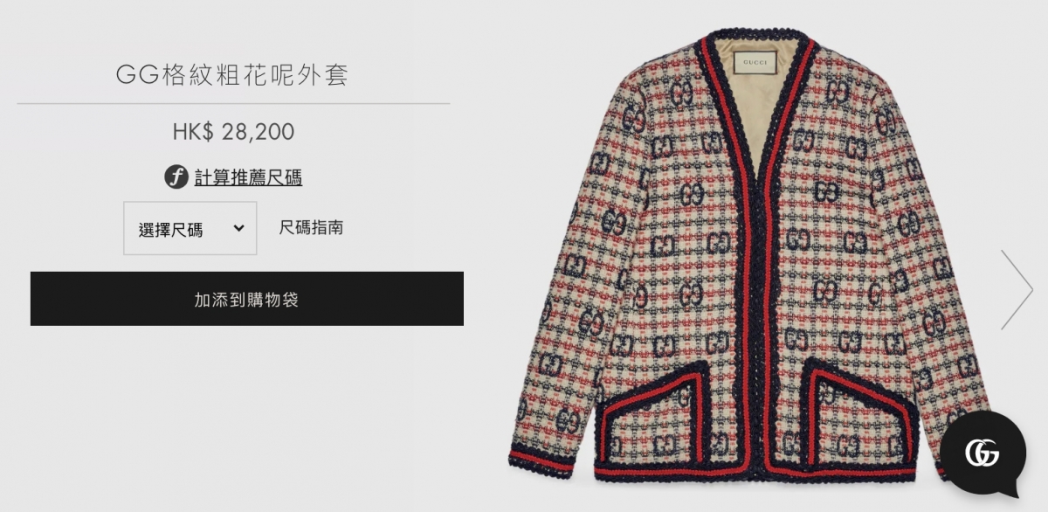1048x512 pixels.
Task: Click the 加添到購物袋 add-to-bag button
Action: (247, 299)
